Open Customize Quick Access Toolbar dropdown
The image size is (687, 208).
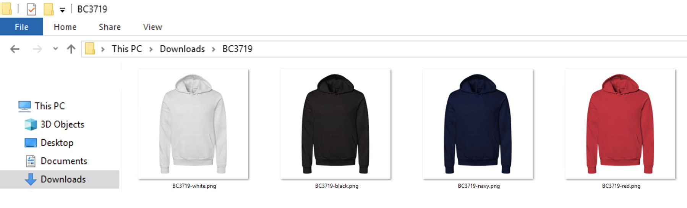(x=62, y=10)
